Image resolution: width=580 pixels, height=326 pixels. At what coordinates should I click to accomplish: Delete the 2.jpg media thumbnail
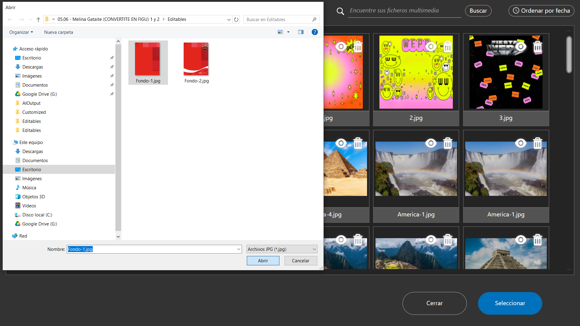coord(448,47)
